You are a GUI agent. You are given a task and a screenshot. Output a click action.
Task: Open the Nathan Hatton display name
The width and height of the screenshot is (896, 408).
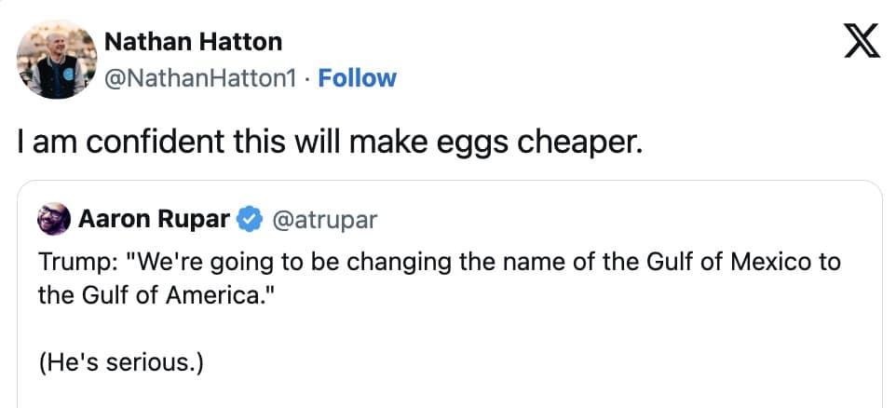point(193,42)
